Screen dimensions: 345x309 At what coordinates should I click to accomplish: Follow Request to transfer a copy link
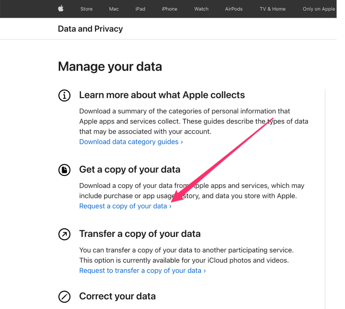pyautogui.click(x=142, y=271)
